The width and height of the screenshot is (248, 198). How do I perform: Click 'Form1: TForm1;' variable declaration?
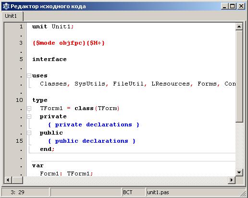pos(66,173)
